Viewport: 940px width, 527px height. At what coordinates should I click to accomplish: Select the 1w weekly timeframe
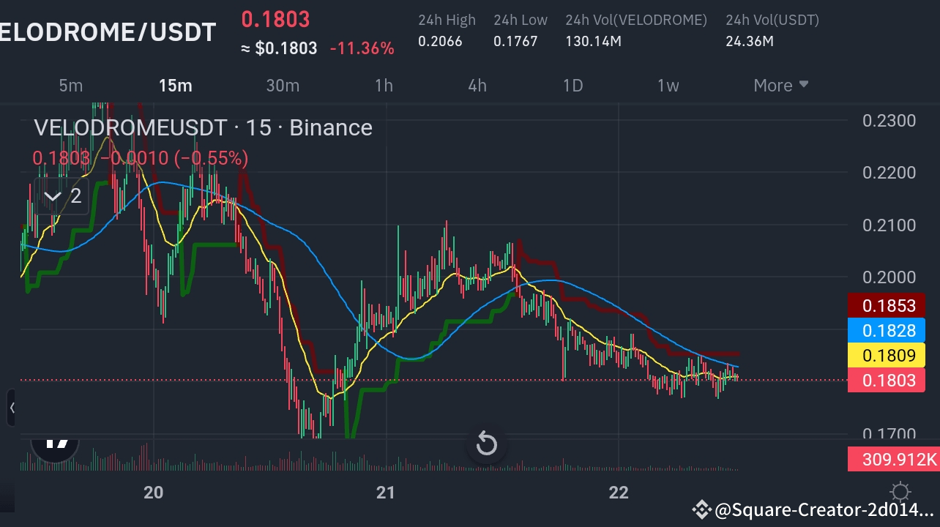tap(668, 85)
